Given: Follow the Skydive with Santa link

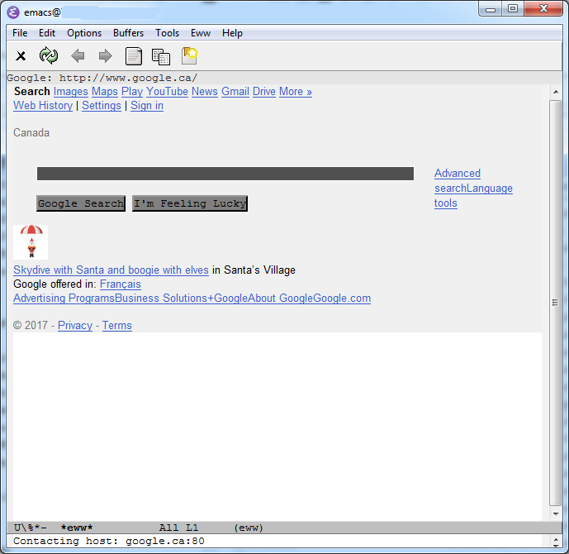Looking at the screenshot, I should (x=111, y=270).
